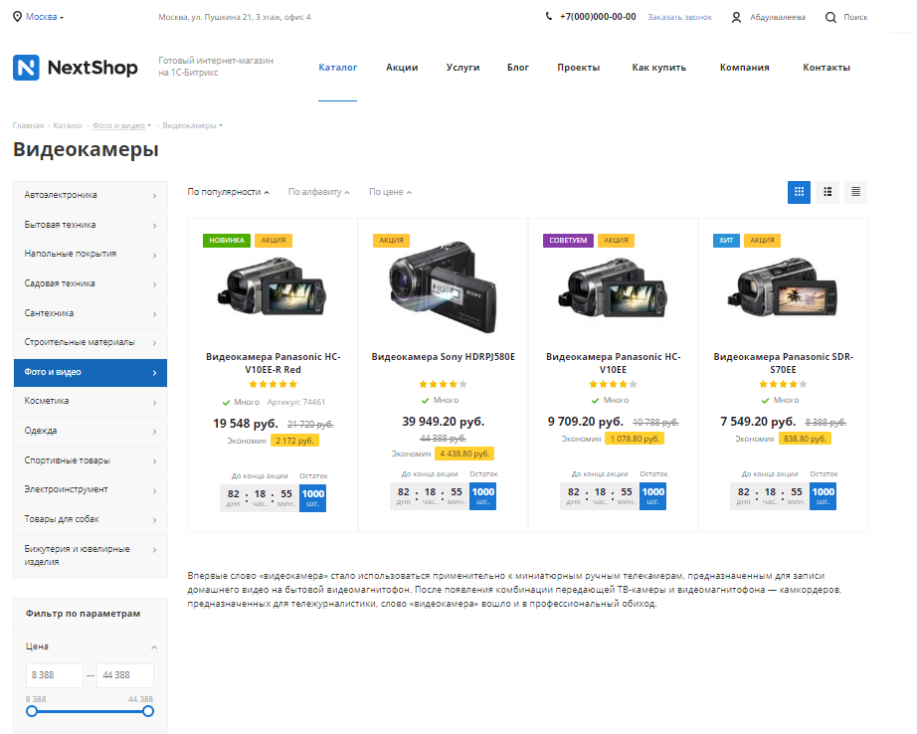Open Panasonic HC-V10EE product image
The image size is (917, 734).
pyautogui.click(x=613, y=287)
